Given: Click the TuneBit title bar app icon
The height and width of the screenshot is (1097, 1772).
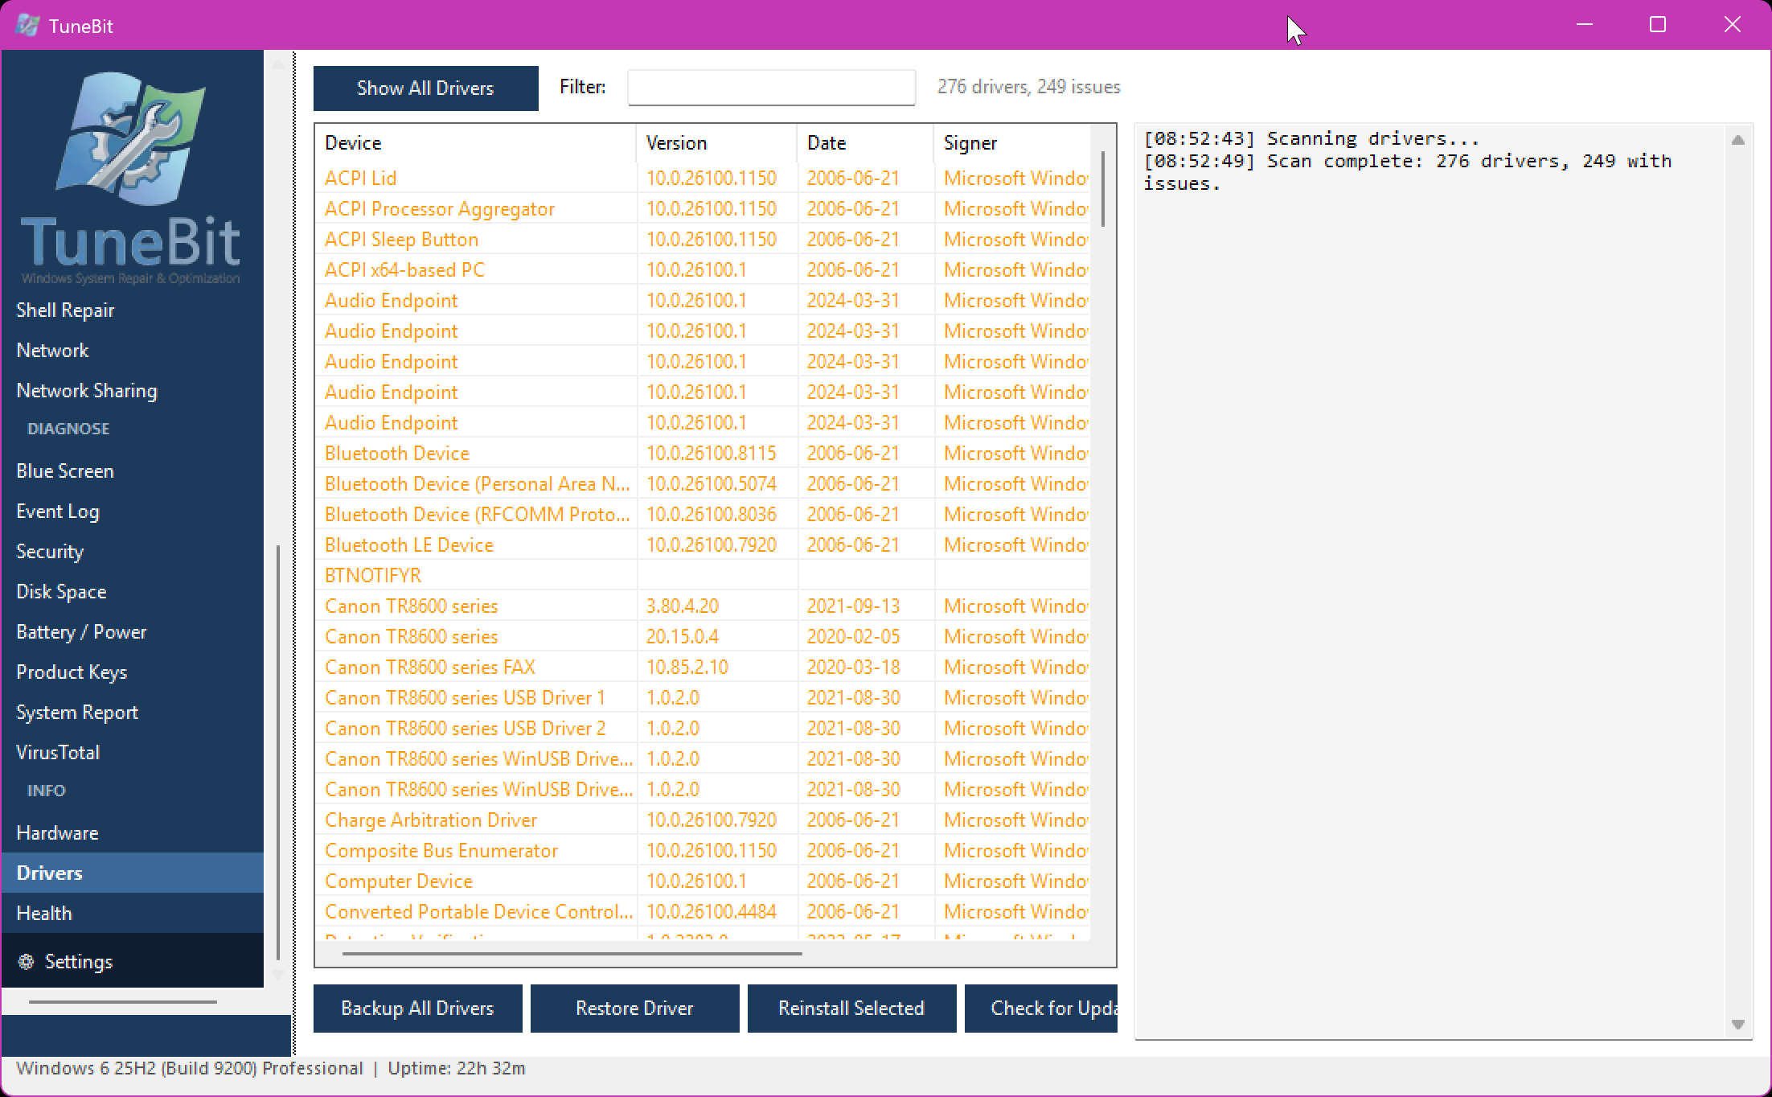Looking at the screenshot, I should click(27, 25).
